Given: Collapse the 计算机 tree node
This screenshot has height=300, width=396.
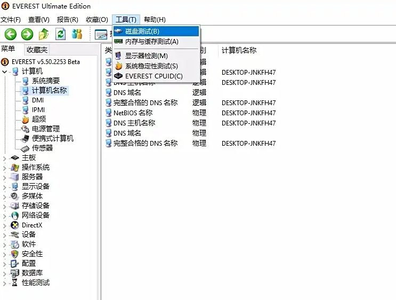Looking at the screenshot, I should [4, 72].
